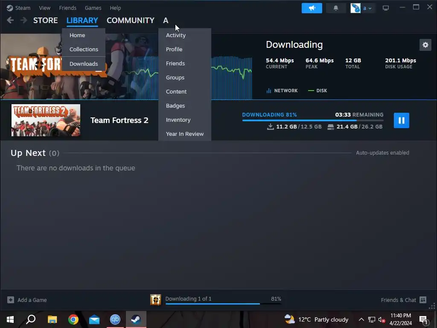437x328 pixels.
Task: Go forward with the right arrow
Action: click(x=24, y=20)
